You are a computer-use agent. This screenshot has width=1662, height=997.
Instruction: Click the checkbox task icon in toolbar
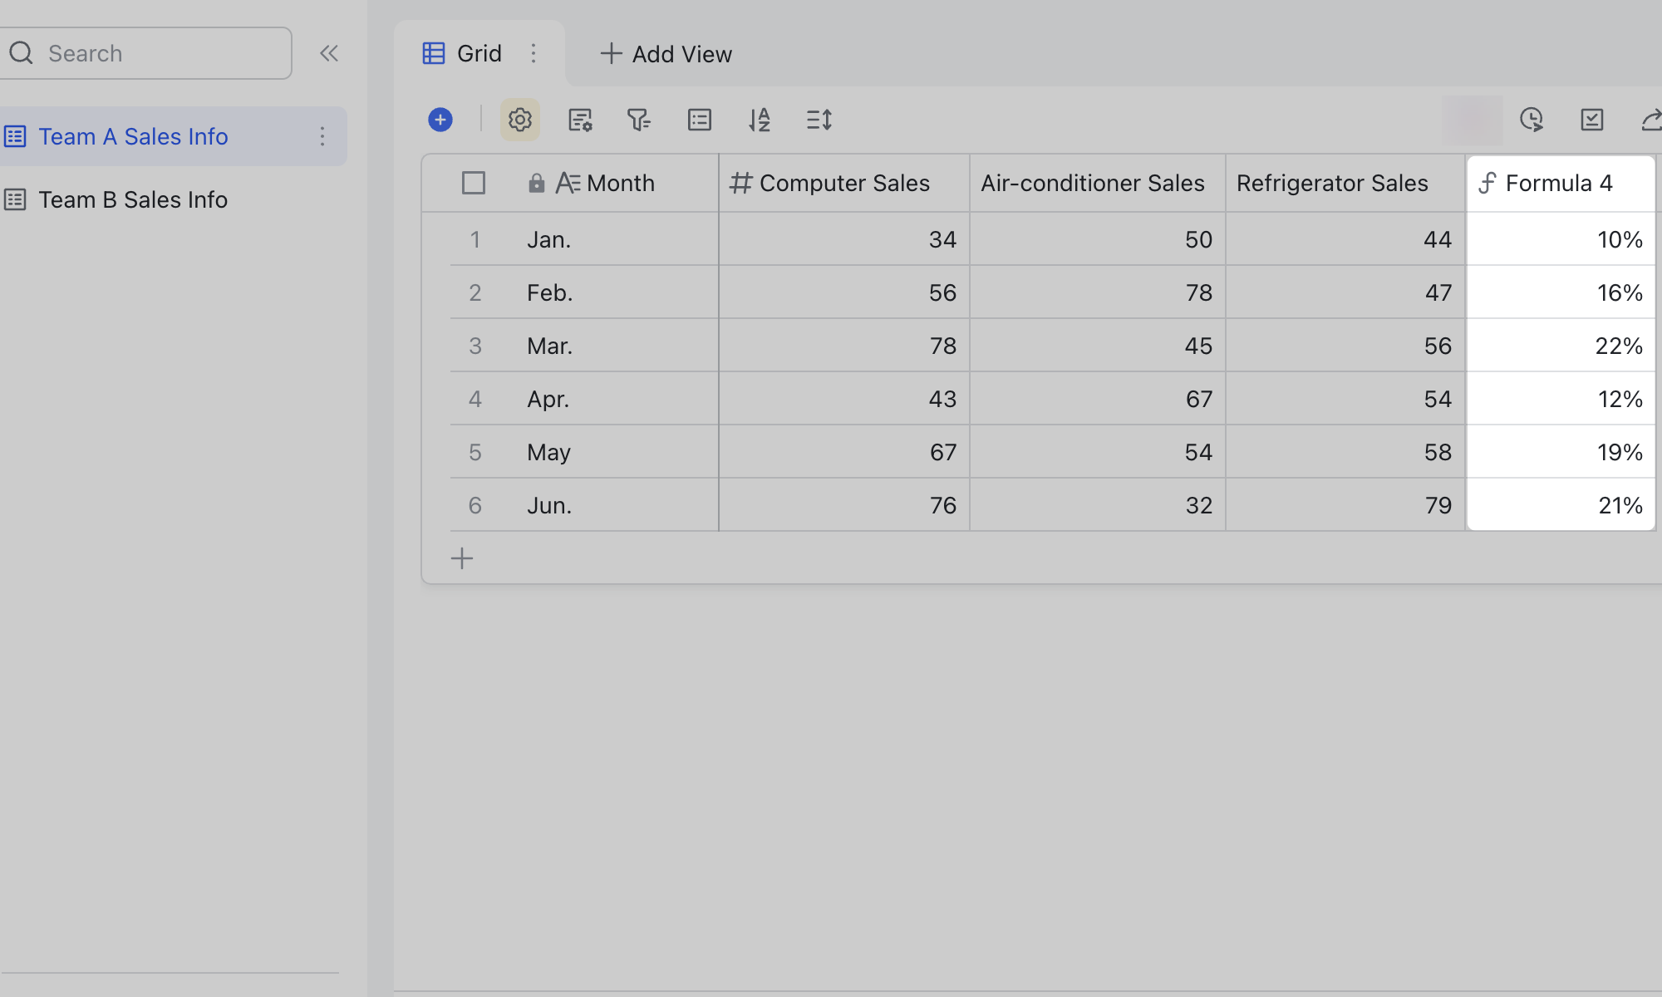tap(1592, 120)
